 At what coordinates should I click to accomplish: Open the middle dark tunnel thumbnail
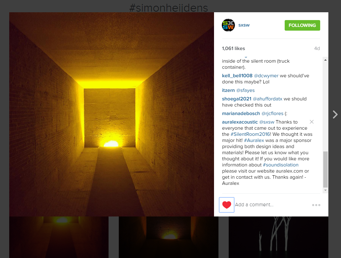[169, 237]
